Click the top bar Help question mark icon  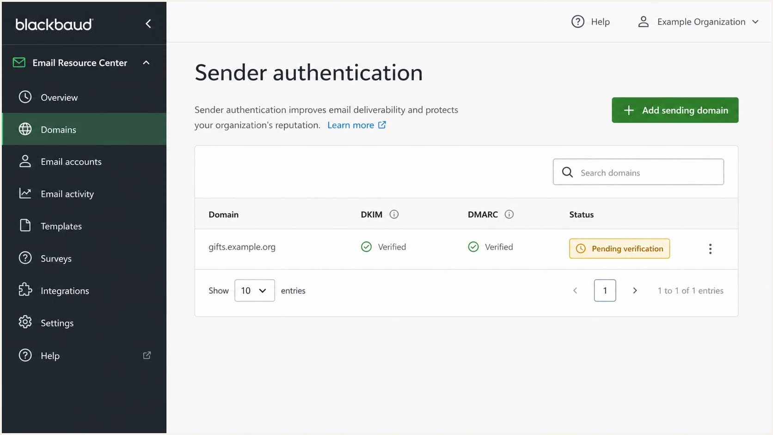click(x=578, y=22)
